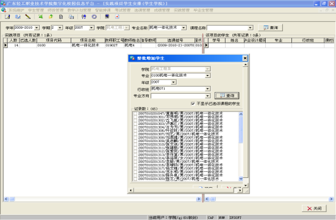Check the student row ending 201301

[x=135, y=117]
